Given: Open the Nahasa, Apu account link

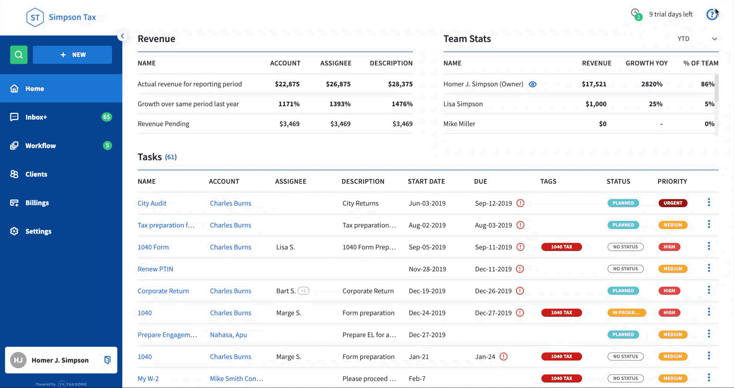Looking at the screenshot, I should click(x=228, y=335).
